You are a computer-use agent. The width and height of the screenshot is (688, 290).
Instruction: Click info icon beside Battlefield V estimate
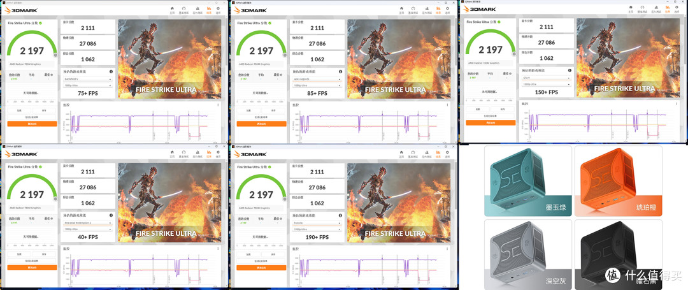click(x=111, y=71)
